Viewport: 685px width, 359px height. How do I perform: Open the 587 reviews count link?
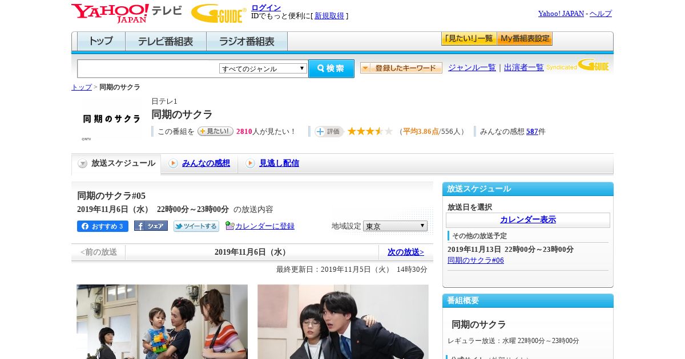(x=533, y=132)
